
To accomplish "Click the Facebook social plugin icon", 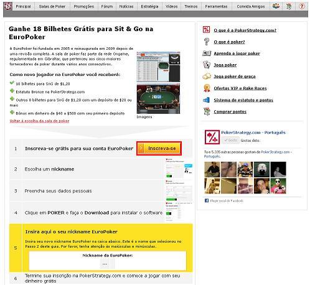I will coord(207,200).
